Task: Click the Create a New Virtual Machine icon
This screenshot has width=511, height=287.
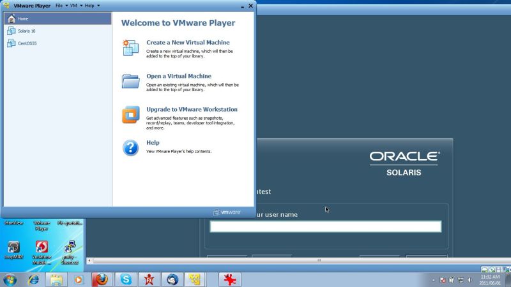Action: [131, 48]
